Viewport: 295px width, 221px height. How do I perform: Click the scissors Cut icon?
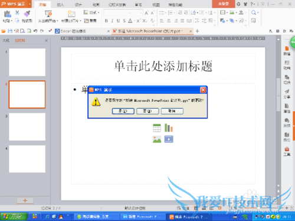point(17,13)
